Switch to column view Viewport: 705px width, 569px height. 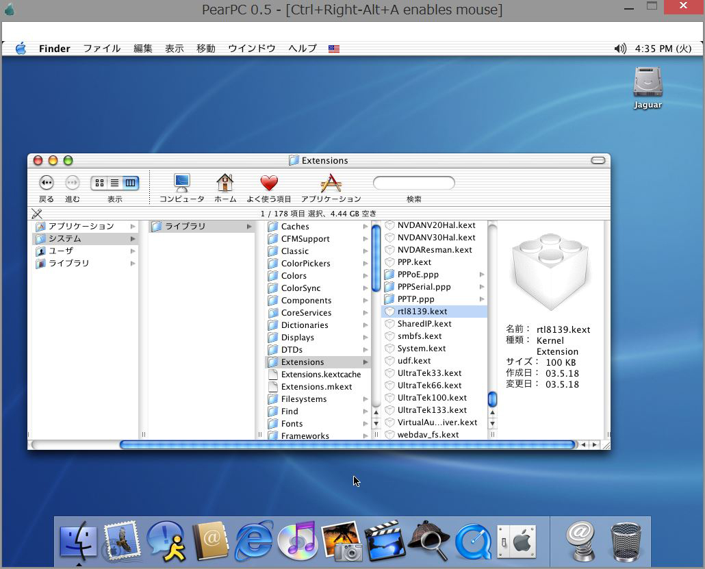(130, 183)
